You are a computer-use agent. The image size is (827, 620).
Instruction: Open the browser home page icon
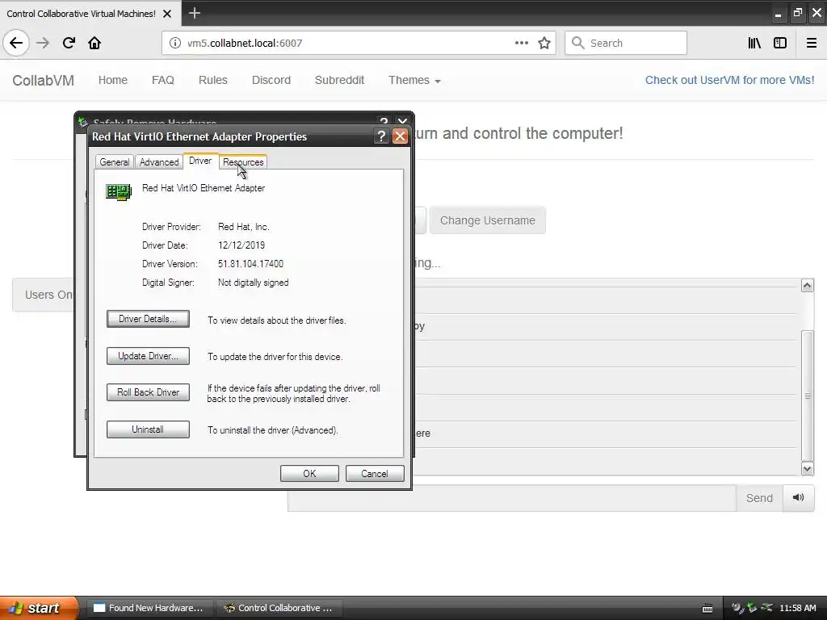pos(94,43)
